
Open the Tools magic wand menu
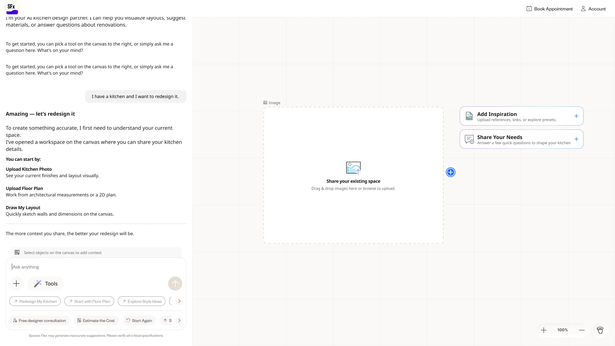tap(46, 284)
